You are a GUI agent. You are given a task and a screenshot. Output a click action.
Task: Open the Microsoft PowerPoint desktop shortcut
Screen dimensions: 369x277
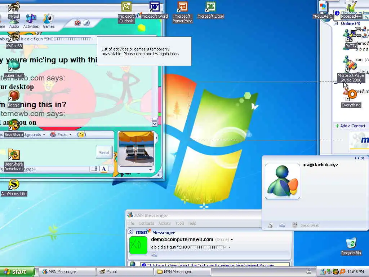click(x=182, y=12)
